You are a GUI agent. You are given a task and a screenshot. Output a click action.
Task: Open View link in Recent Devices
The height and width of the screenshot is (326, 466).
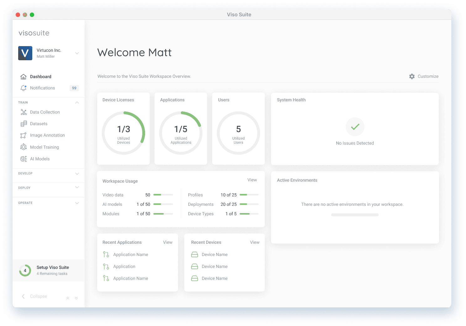[x=254, y=243]
